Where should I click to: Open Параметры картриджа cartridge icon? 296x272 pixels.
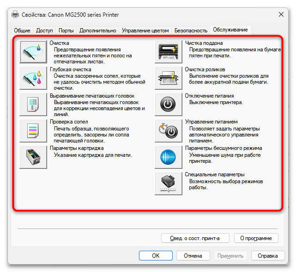coord(33,157)
